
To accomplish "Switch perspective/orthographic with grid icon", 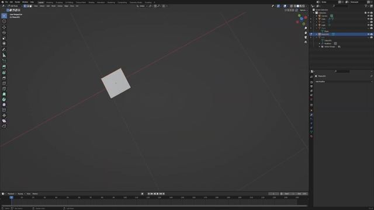I will tap(306, 42).
